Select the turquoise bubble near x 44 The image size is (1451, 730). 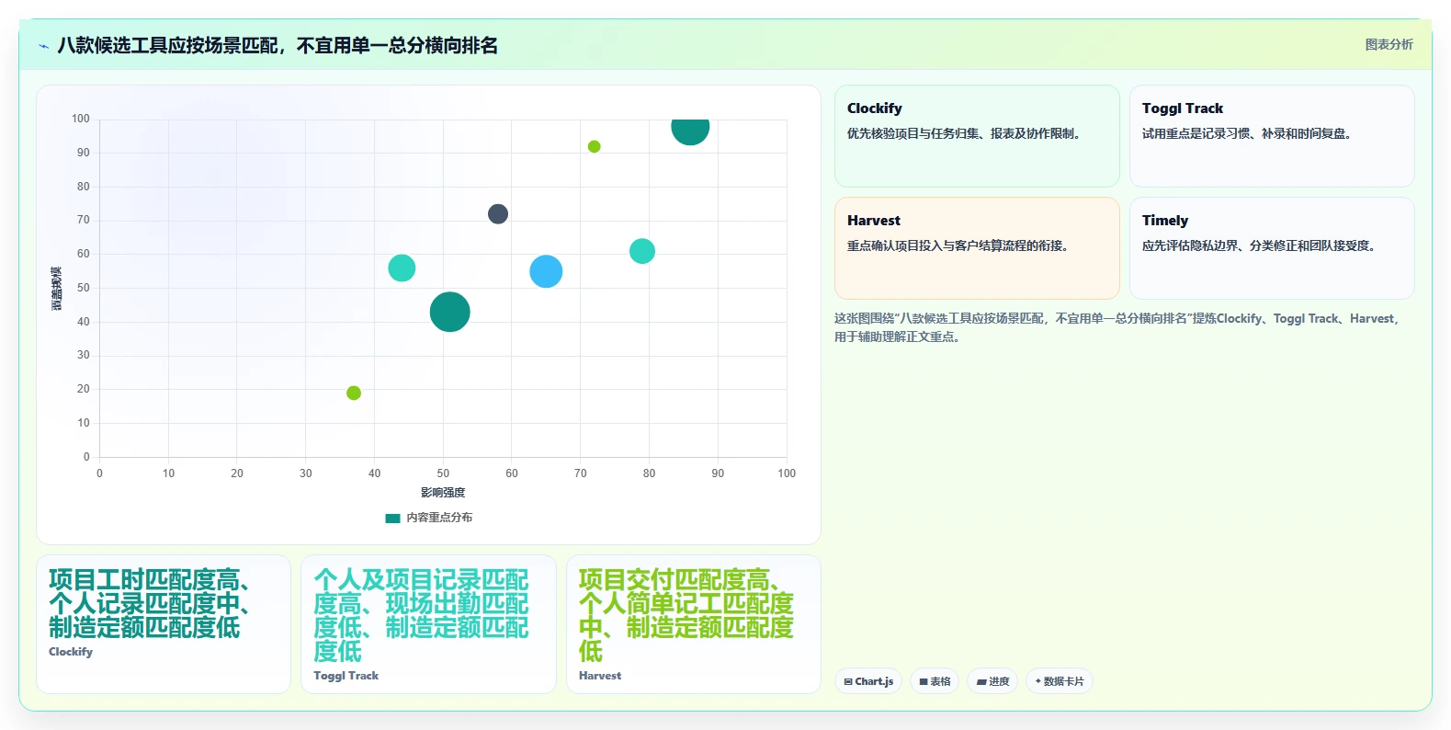(402, 268)
